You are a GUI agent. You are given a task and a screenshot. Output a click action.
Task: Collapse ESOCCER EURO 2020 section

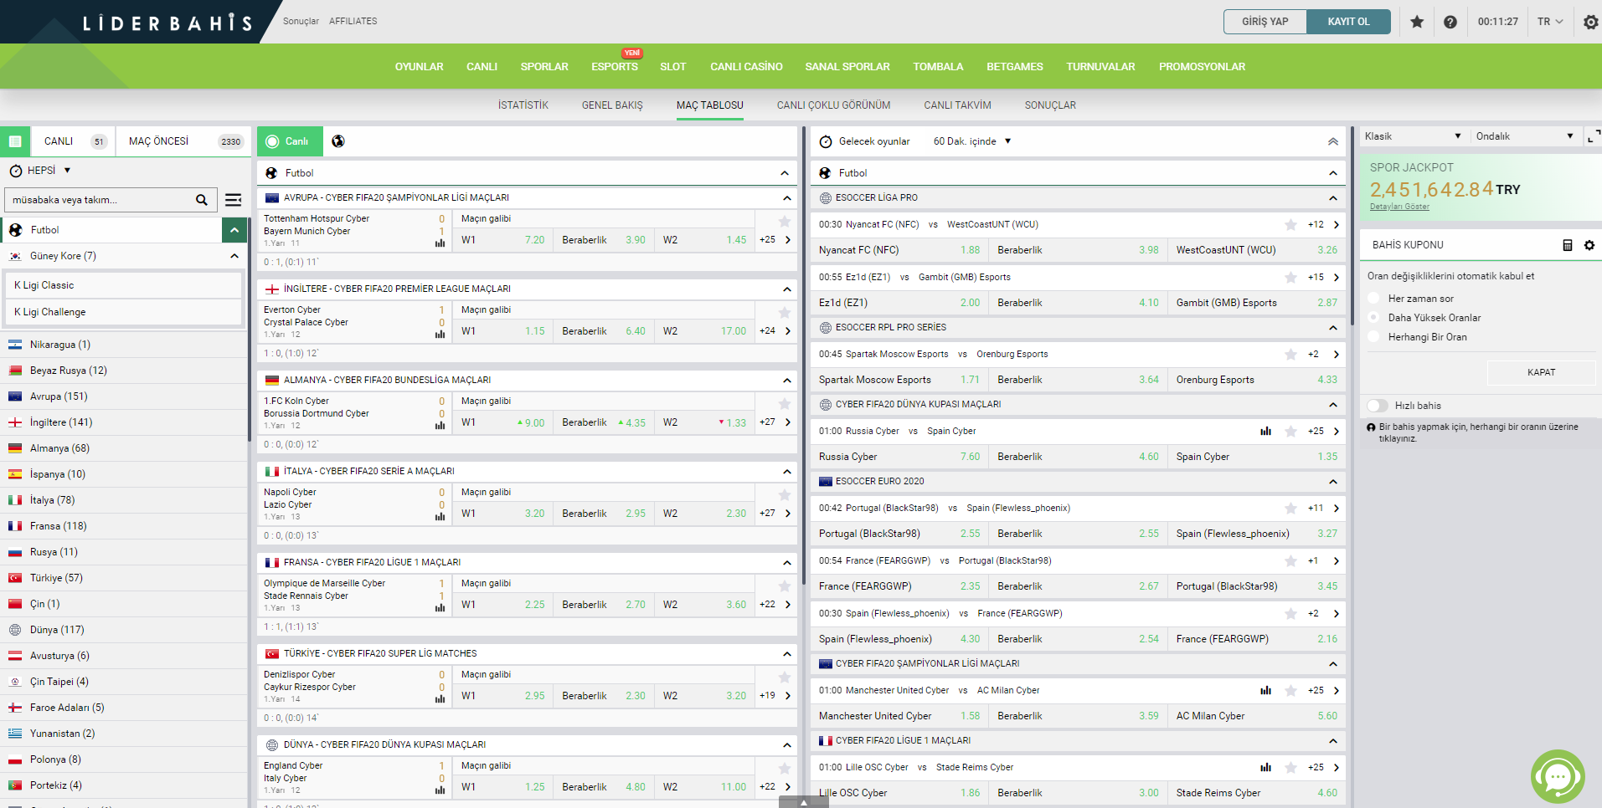pyautogui.click(x=1332, y=482)
